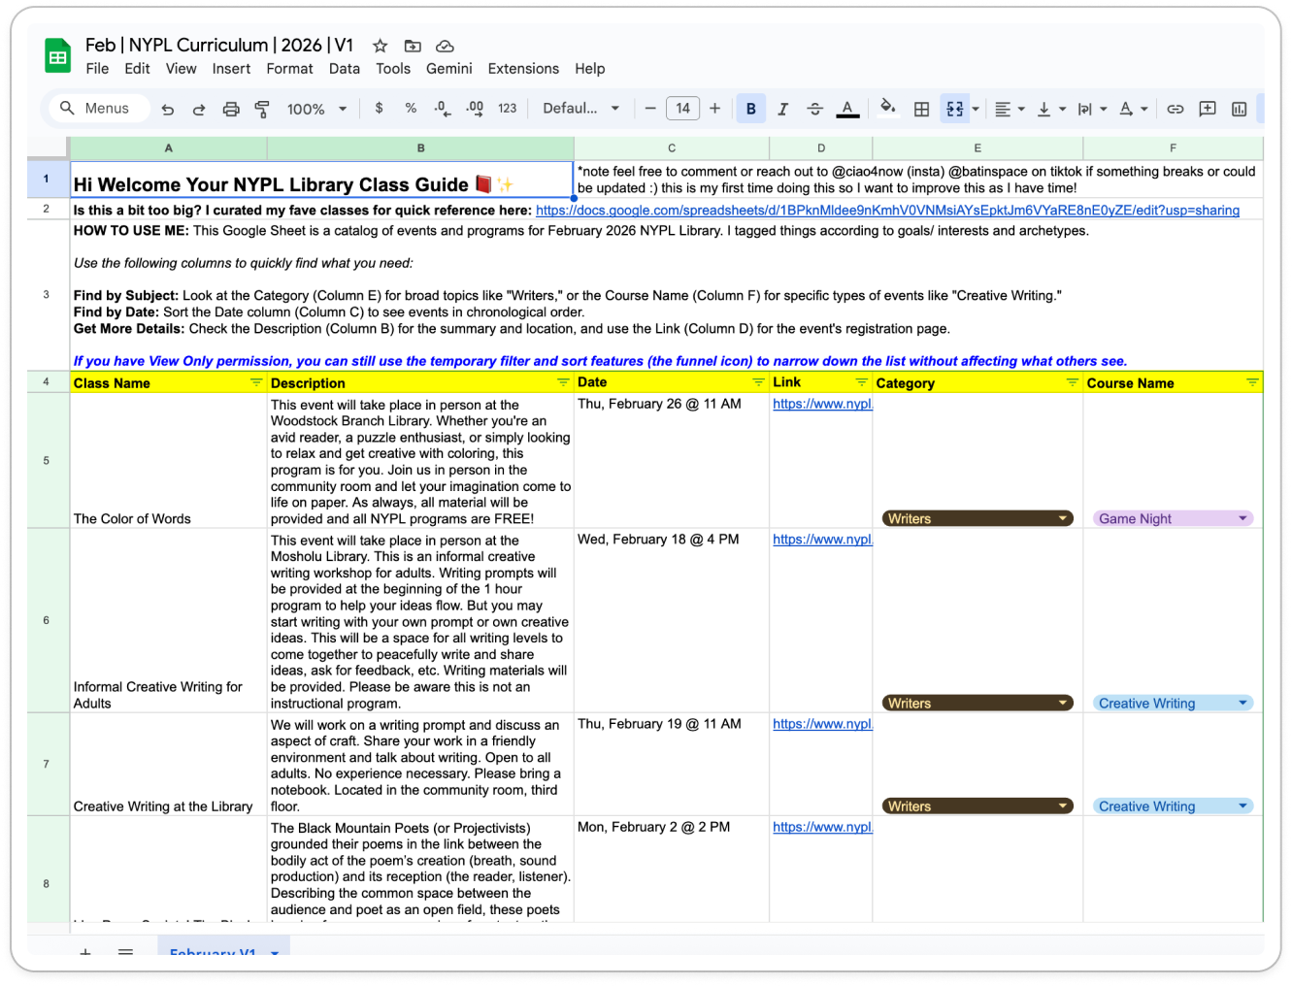Select the Paint format tool
The image size is (1292, 986).
coord(262,110)
